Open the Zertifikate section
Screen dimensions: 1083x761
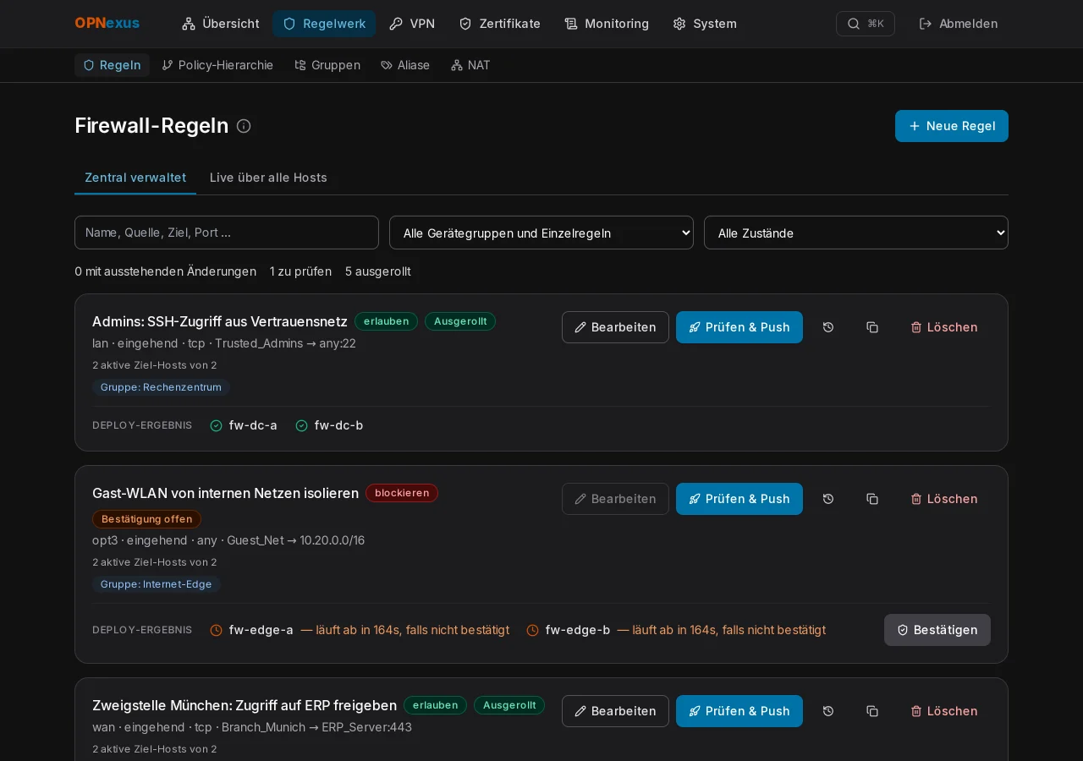click(499, 24)
